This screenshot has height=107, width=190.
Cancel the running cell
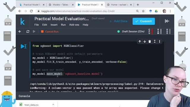click(x=50, y=32)
